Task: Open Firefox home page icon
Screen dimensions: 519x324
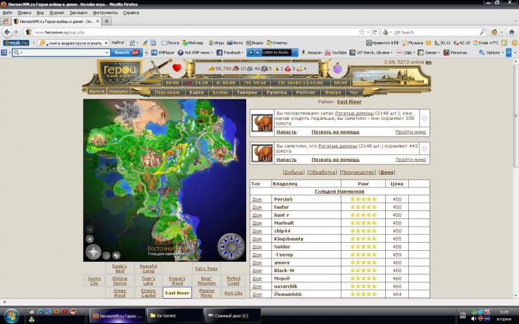Action: 512,32
